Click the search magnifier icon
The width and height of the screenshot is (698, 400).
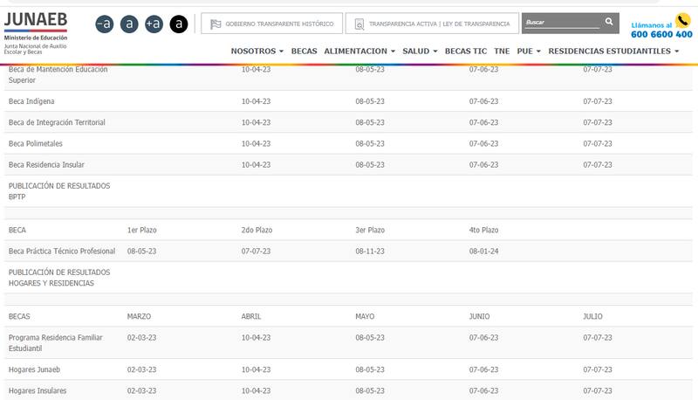(x=608, y=22)
